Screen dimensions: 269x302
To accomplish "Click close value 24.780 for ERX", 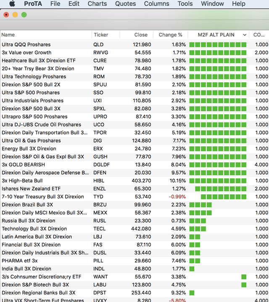I will [143, 149].
